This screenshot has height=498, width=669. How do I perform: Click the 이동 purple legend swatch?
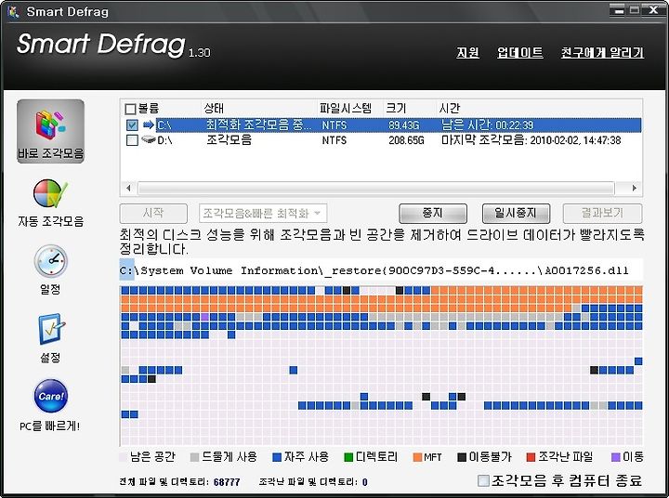pyautogui.click(x=615, y=457)
